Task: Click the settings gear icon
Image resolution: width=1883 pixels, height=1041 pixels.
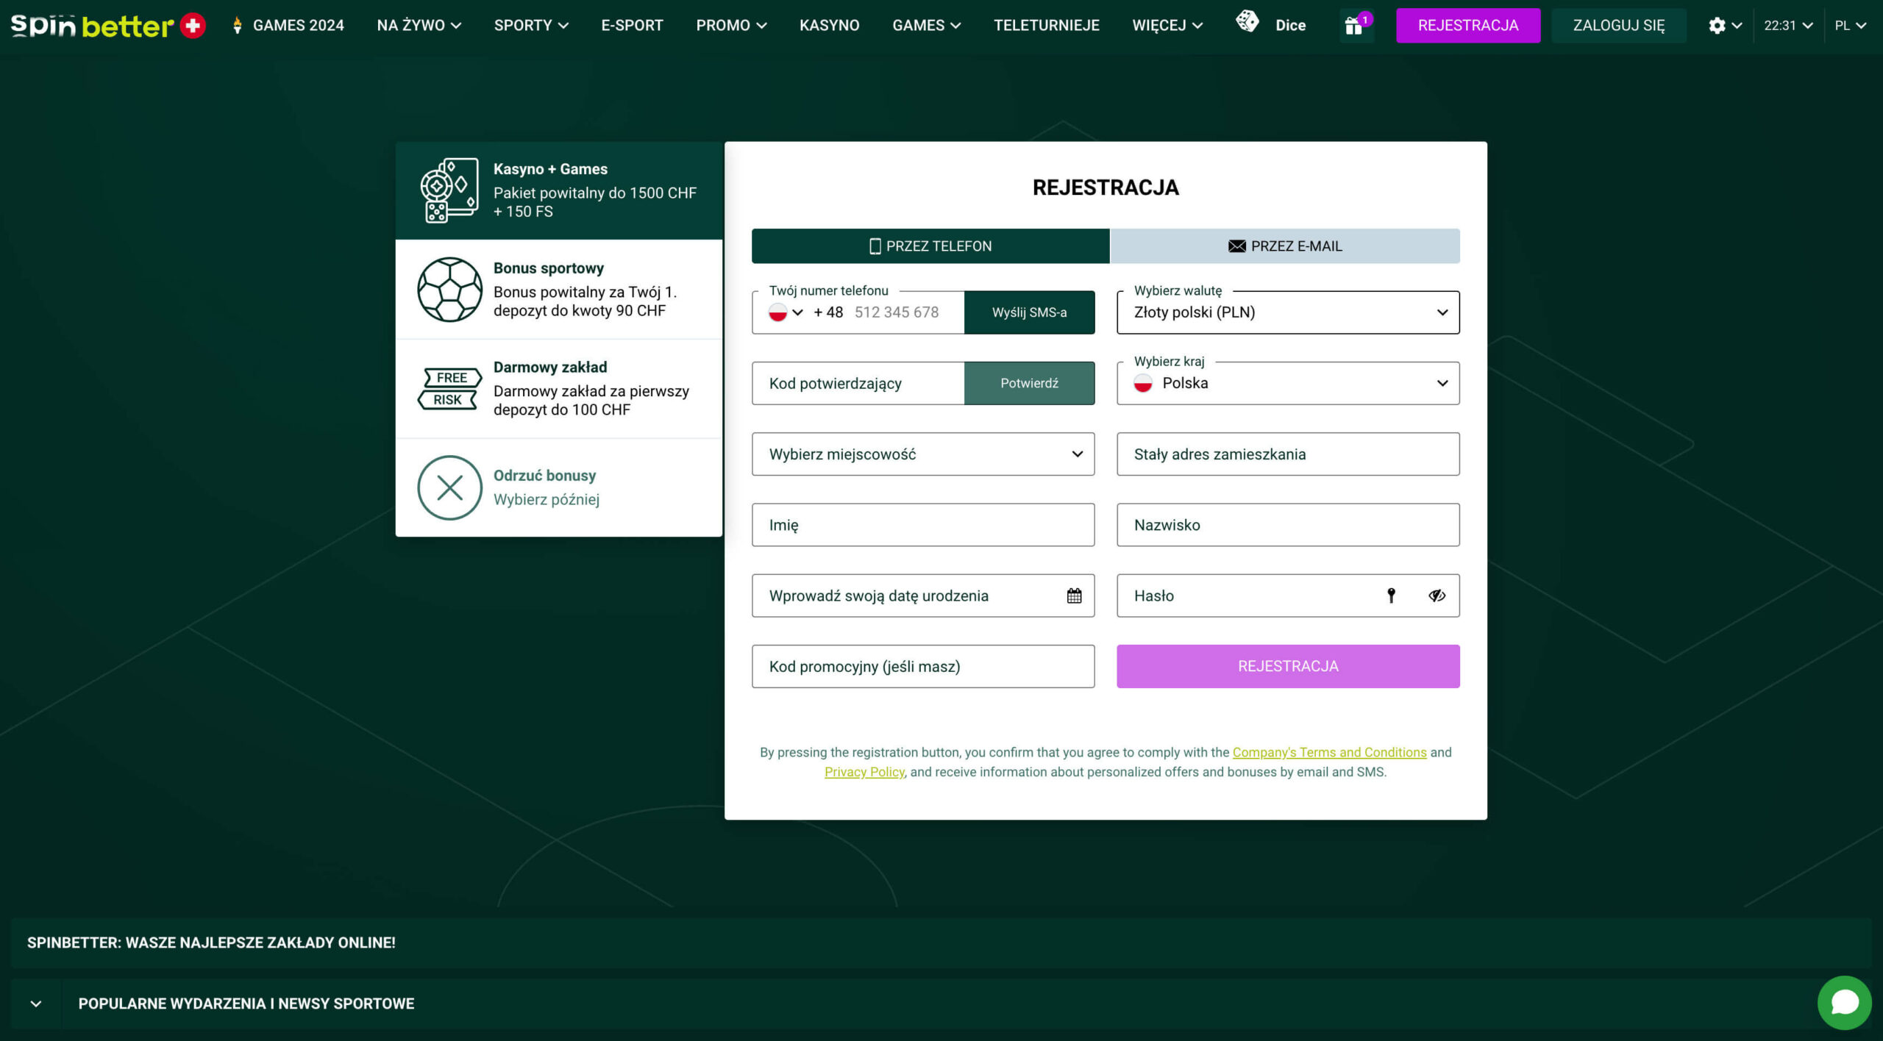Action: tap(1717, 26)
